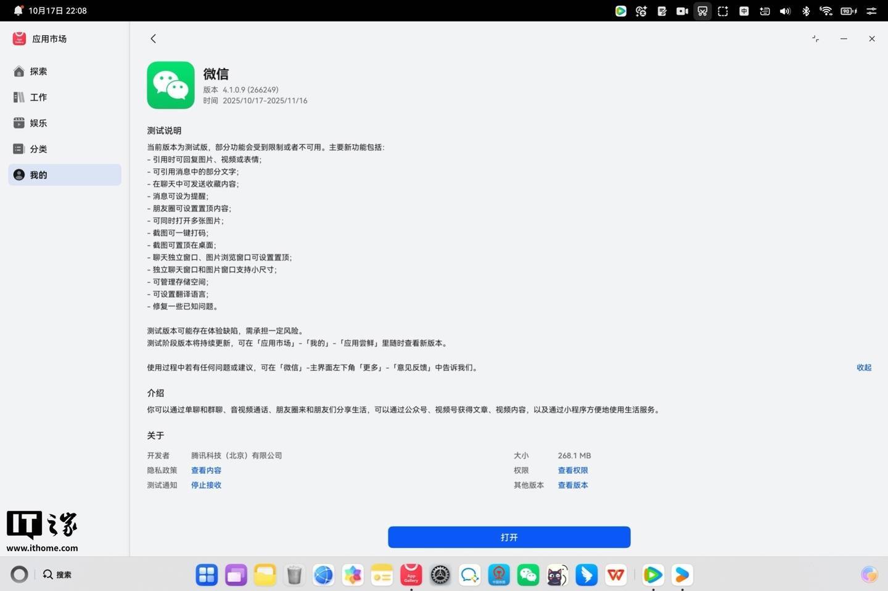Toggle Wi-Fi from the status bar
This screenshot has width=888, height=591.
[826, 10]
